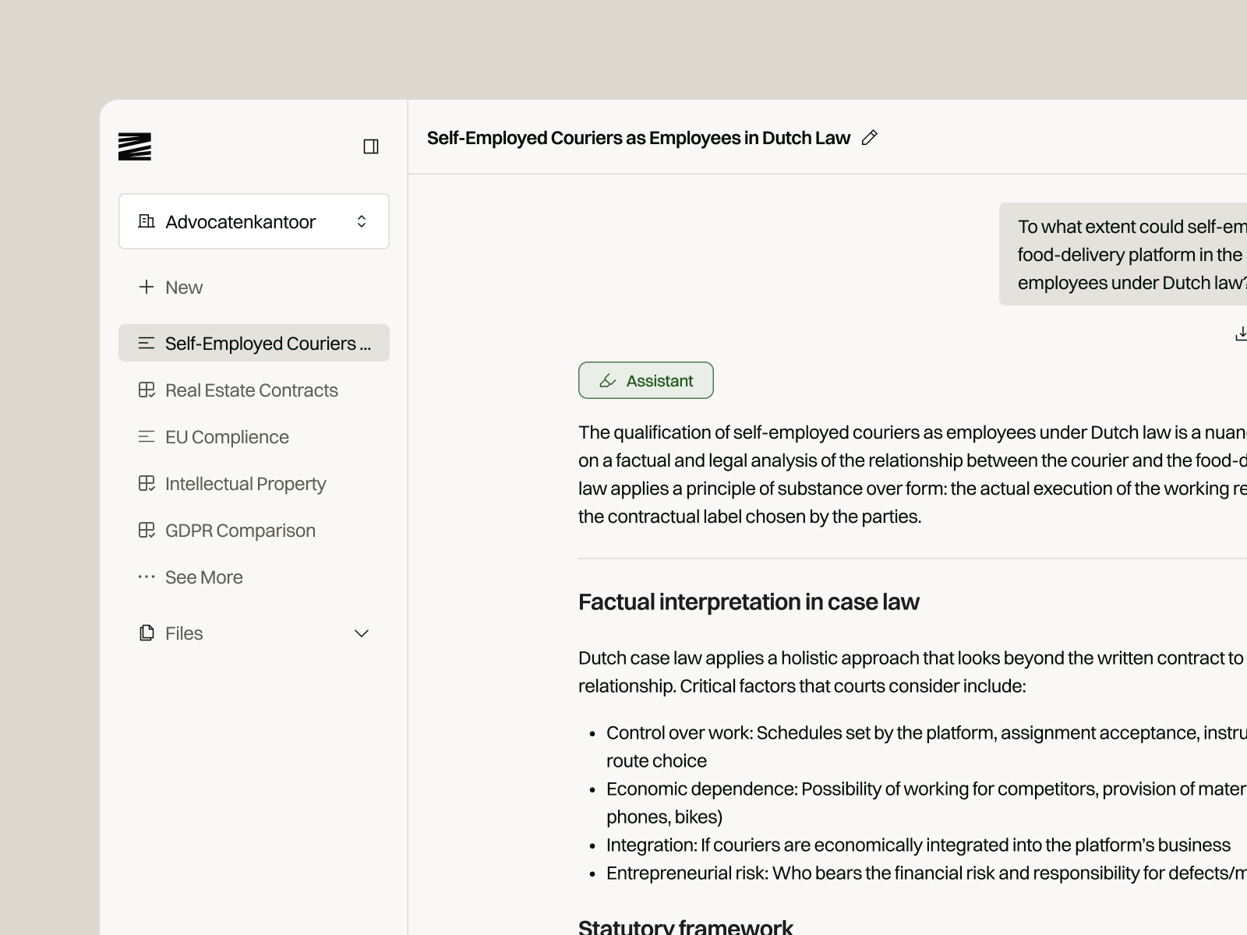
Task: Click the lines icon beside Self-Employed Couriers
Action: [147, 343]
